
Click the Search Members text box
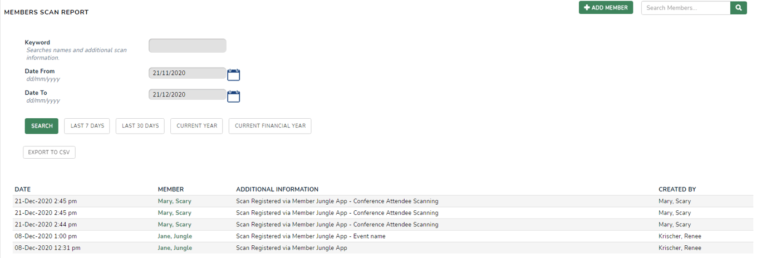pos(685,8)
